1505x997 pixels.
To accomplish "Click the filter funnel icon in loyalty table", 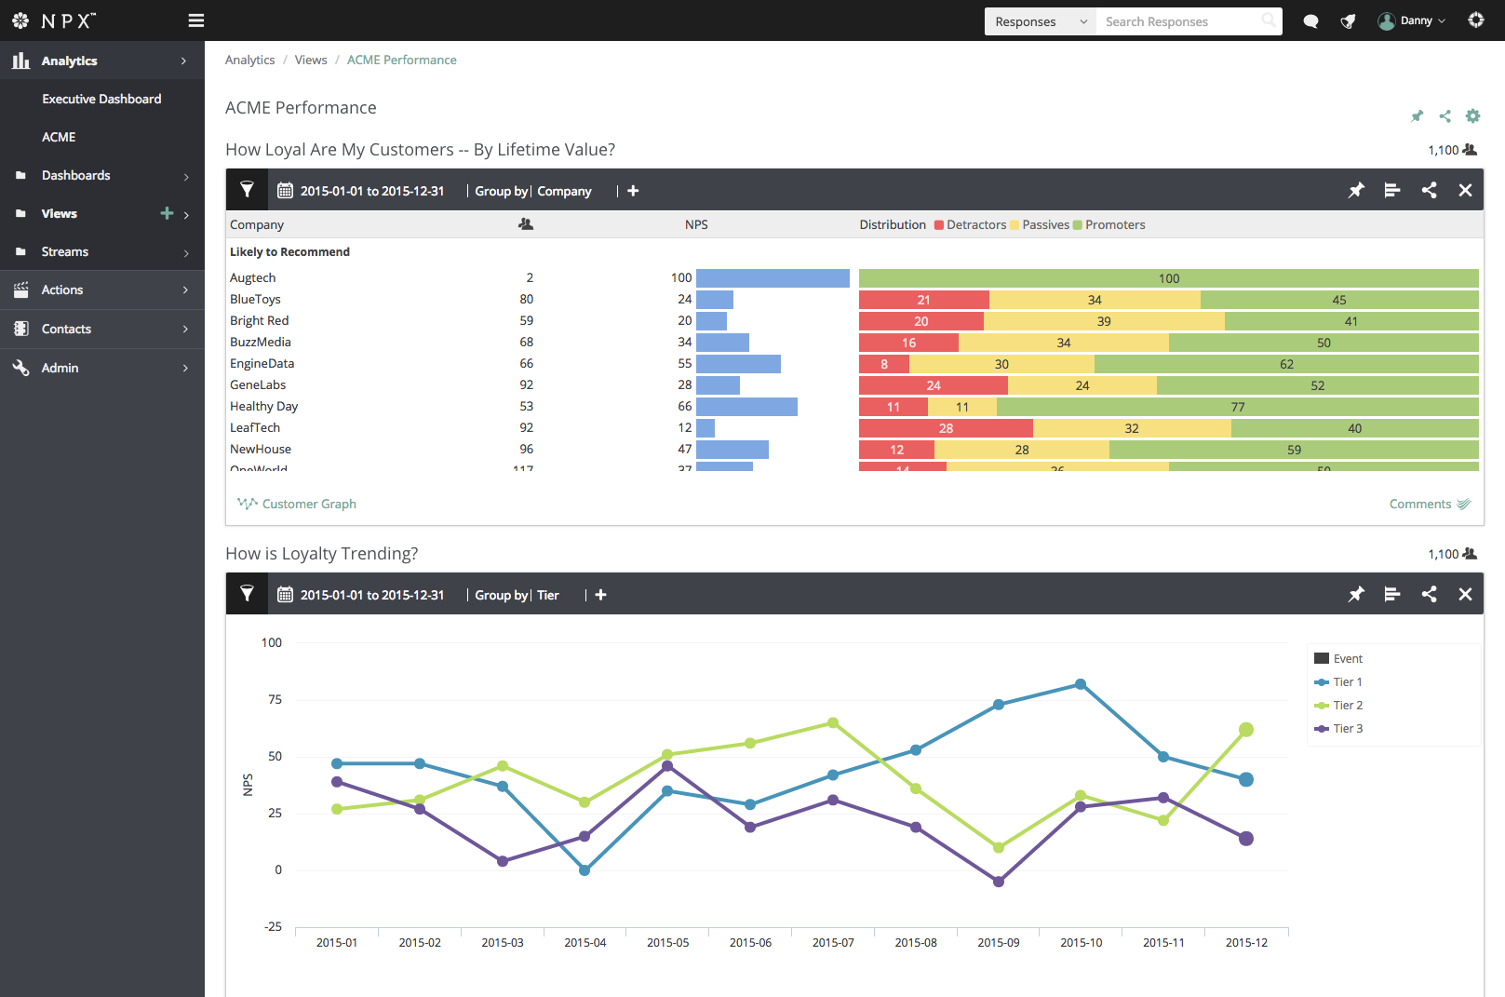I will [x=247, y=190].
